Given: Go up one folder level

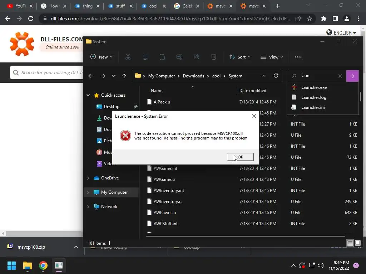Looking at the screenshot, I should pos(124,76).
